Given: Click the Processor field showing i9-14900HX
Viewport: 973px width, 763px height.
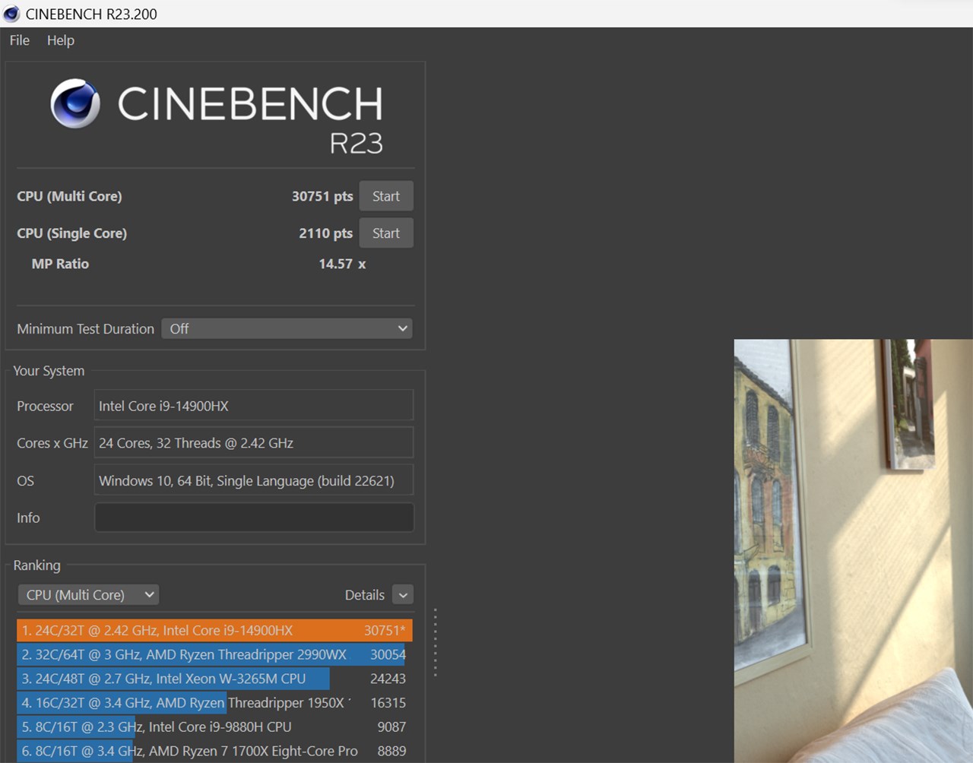Looking at the screenshot, I should 254,406.
